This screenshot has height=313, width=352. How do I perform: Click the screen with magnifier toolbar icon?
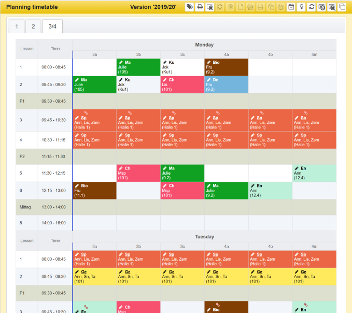pyautogui.click(x=332, y=7)
